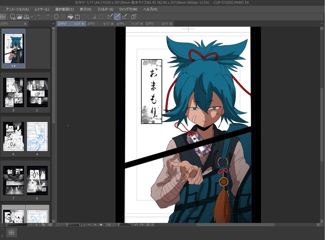Click the Redo arrow icon
The image size is (325, 240).
tap(47, 17)
